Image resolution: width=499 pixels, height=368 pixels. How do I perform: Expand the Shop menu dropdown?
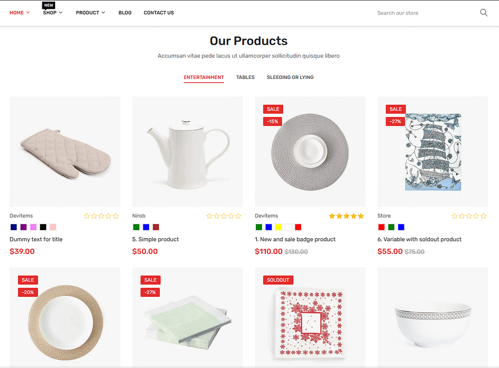(53, 13)
